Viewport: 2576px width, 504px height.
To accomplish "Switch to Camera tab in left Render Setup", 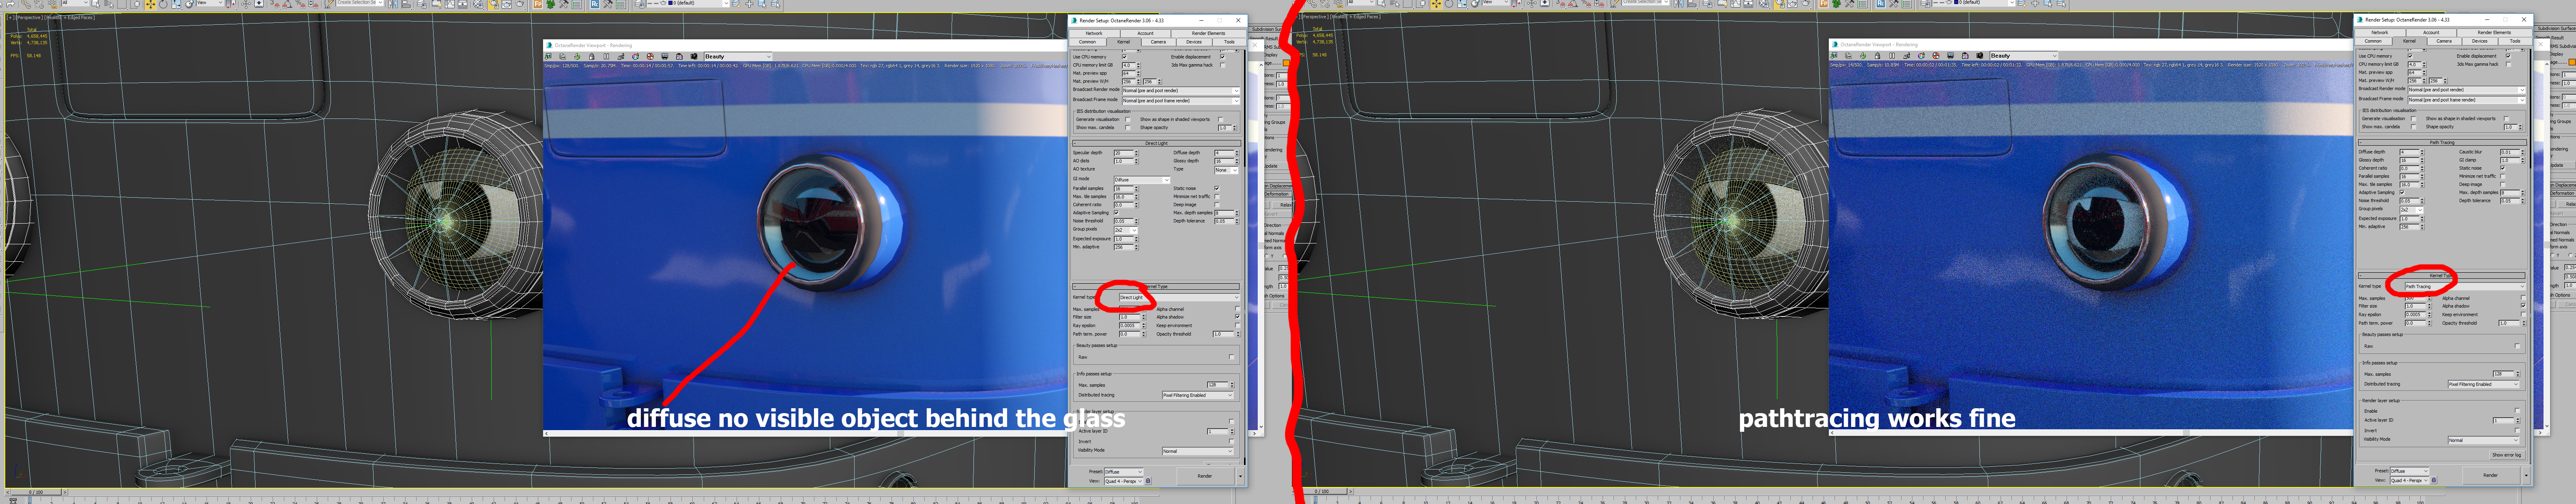I will click(1158, 42).
